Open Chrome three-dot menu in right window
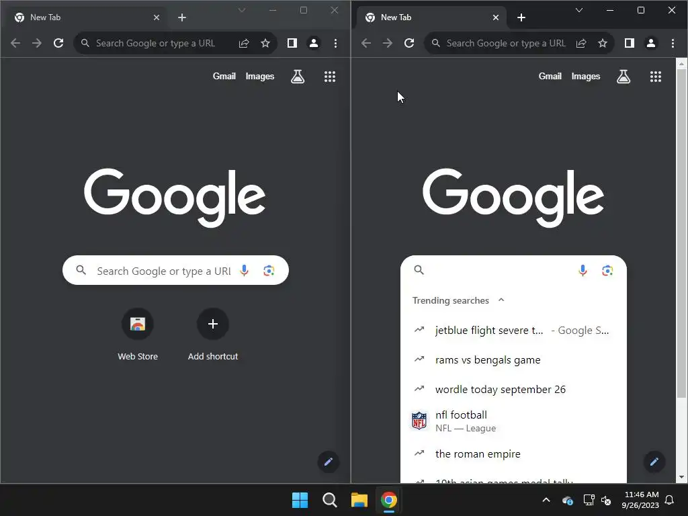688x516 pixels. coord(673,43)
